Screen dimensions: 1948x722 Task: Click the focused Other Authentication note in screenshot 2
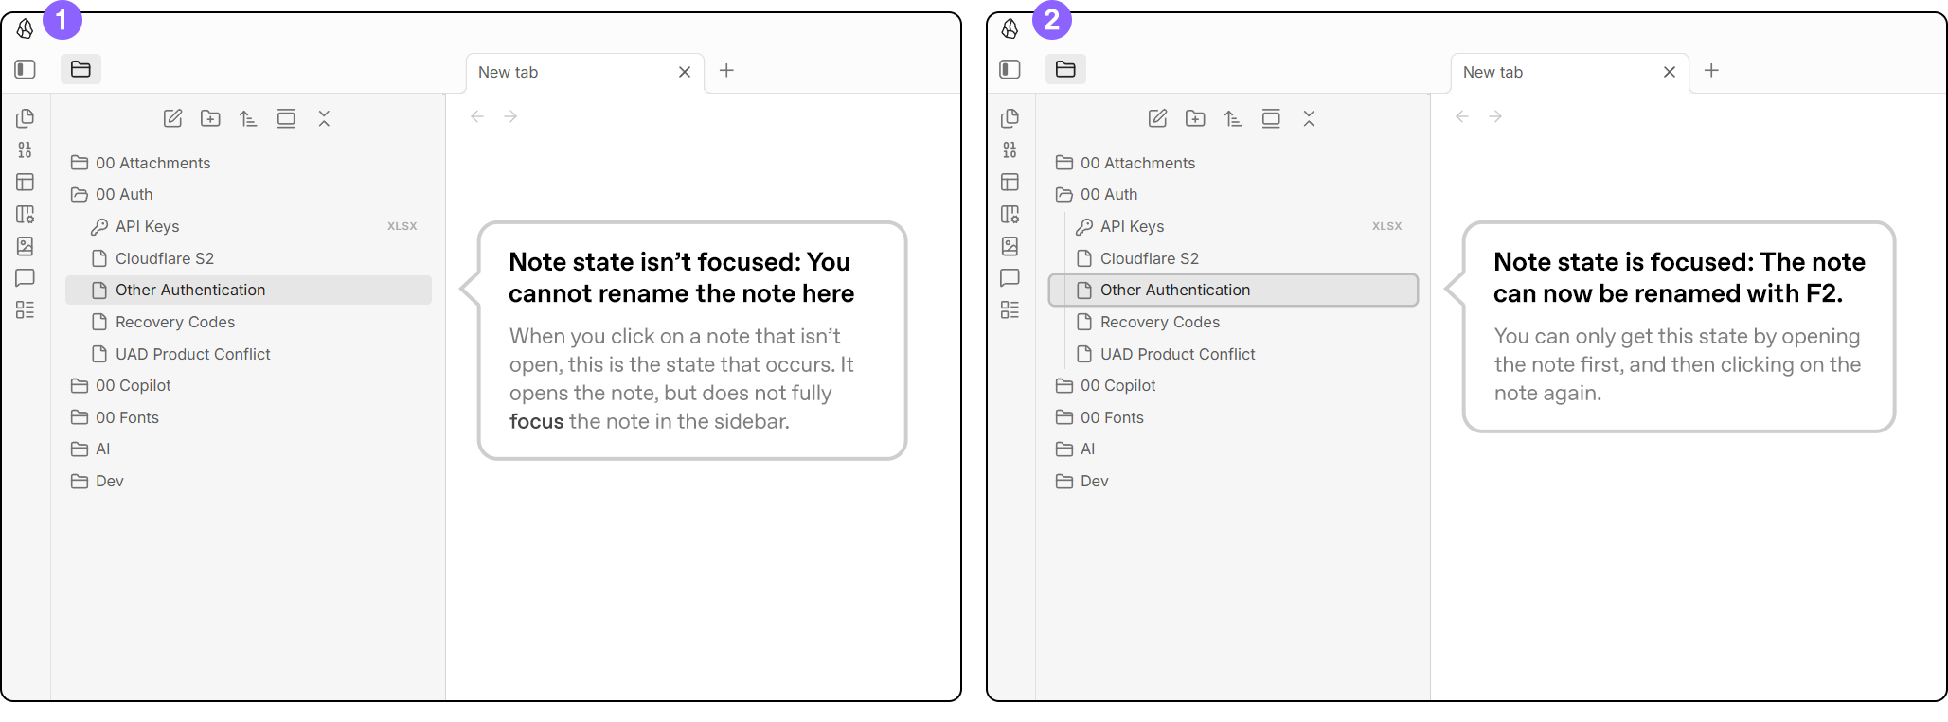pyautogui.click(x=1174, y=290)
